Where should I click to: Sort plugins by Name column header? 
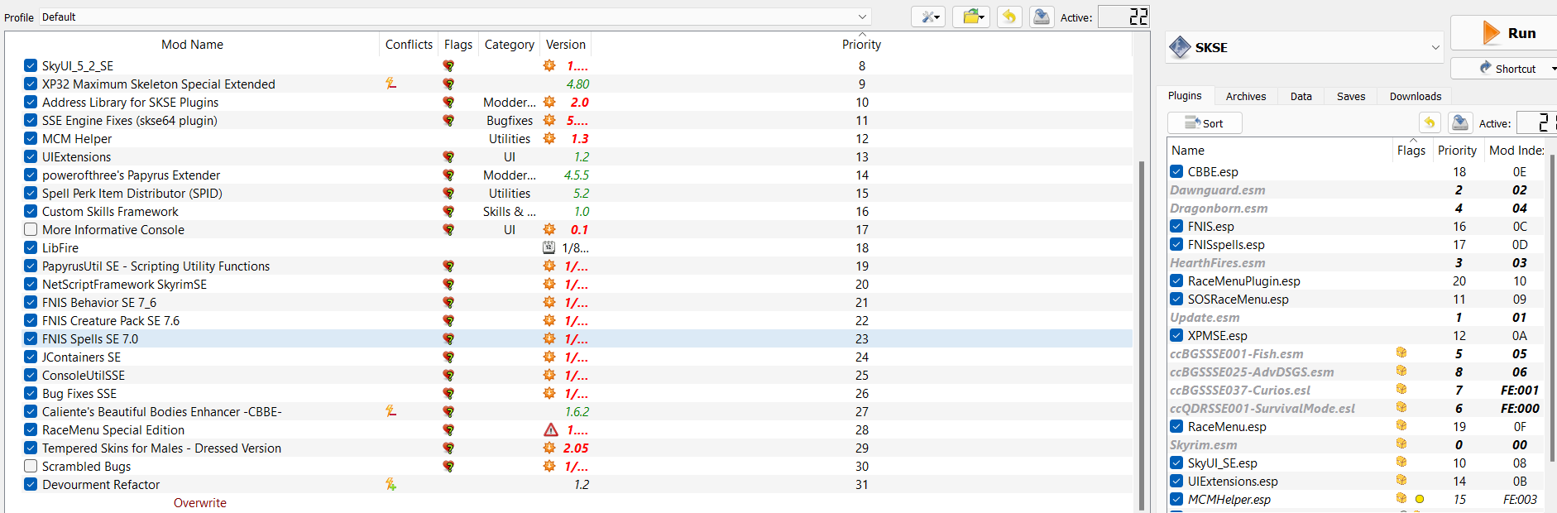tap(1279, 150)
